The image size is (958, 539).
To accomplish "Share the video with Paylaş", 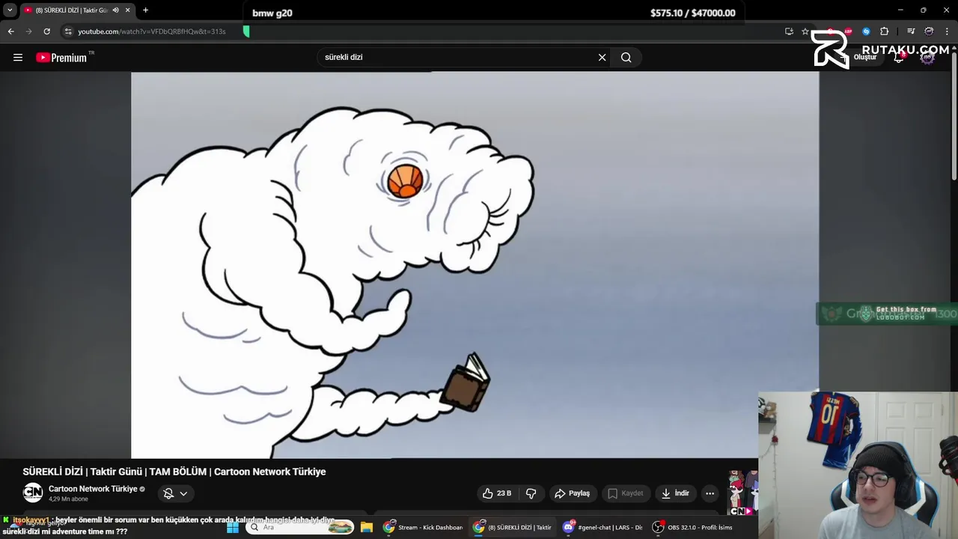I will click(x=573, y=493).
